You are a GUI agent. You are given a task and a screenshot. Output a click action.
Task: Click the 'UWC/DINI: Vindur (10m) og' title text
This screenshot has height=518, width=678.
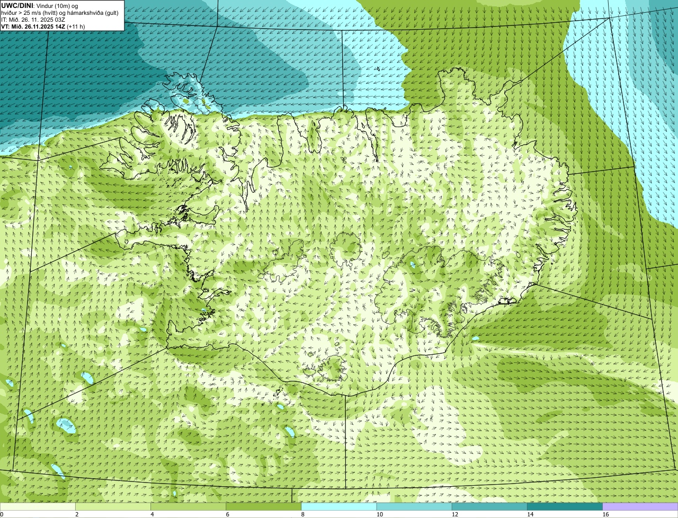point(39,5)
